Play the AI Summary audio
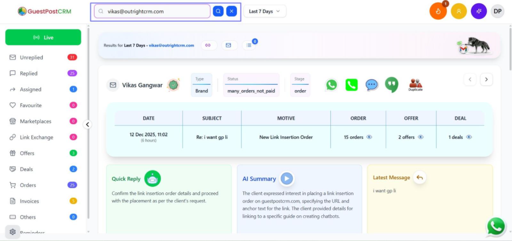The height and width of the screenshot is (241, 512). click(x=287, y=178)
